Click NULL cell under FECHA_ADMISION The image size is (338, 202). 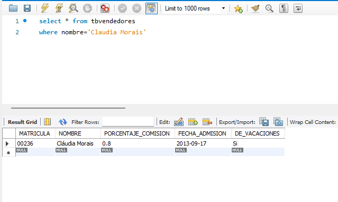tap(203, 152)
